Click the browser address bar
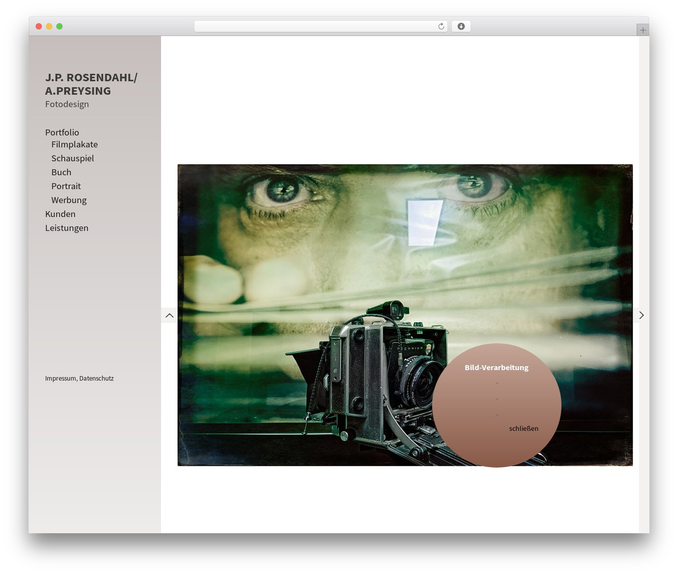The image size is (678, 574). tap(320, 26)
